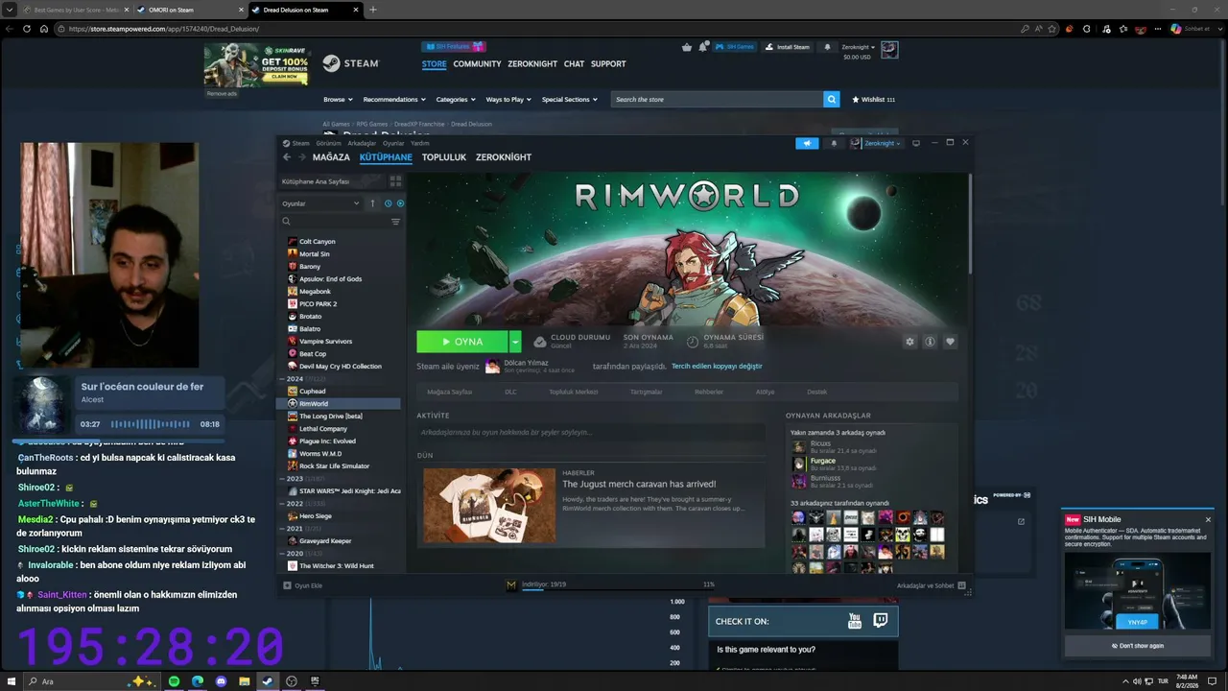The width and height of the screenshot is (1228, 691).
Task: Open the DLC link for RimWorld
Action: 510,392
